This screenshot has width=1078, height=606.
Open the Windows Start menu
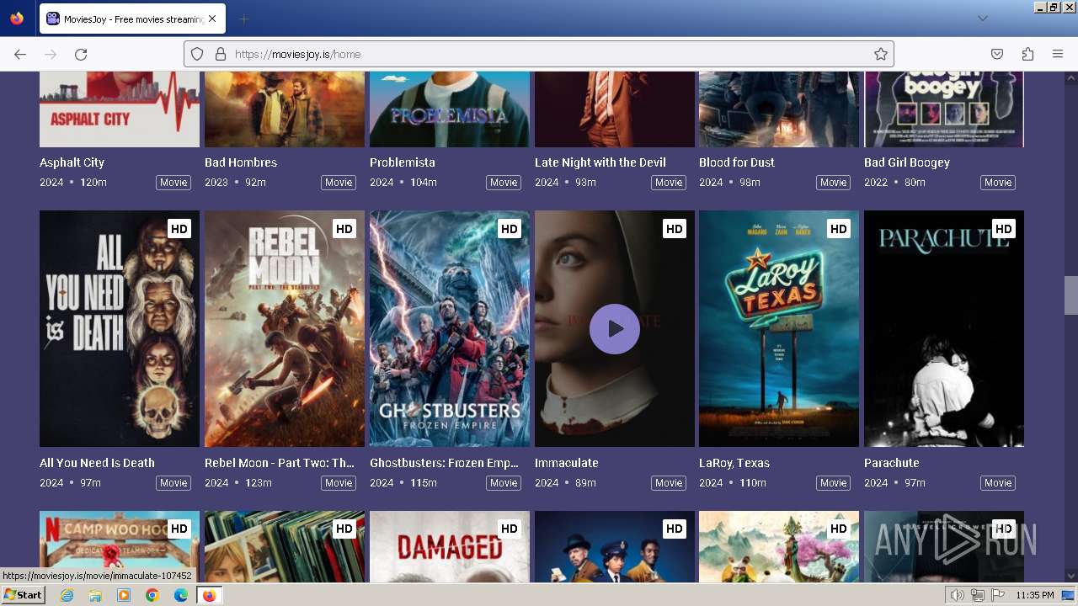[23, 595]
